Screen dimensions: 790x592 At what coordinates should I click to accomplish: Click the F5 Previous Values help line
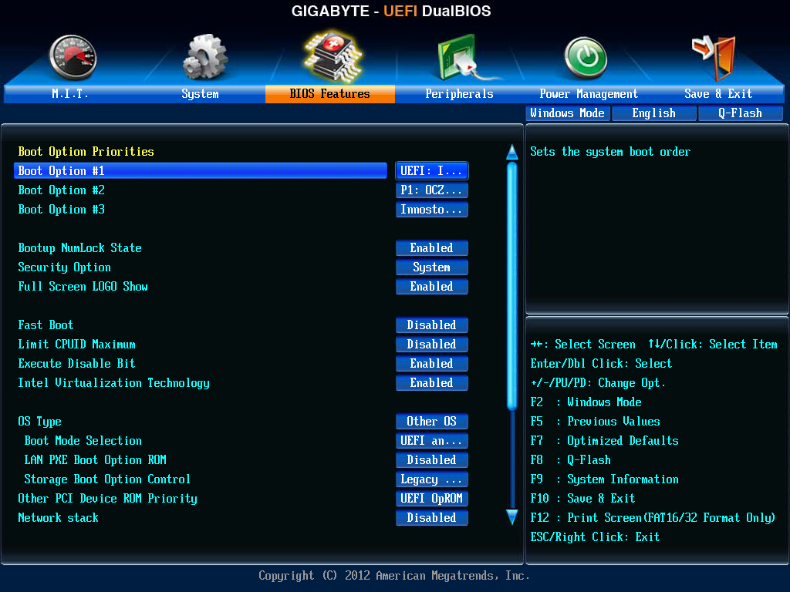click(x=596, y=422)
